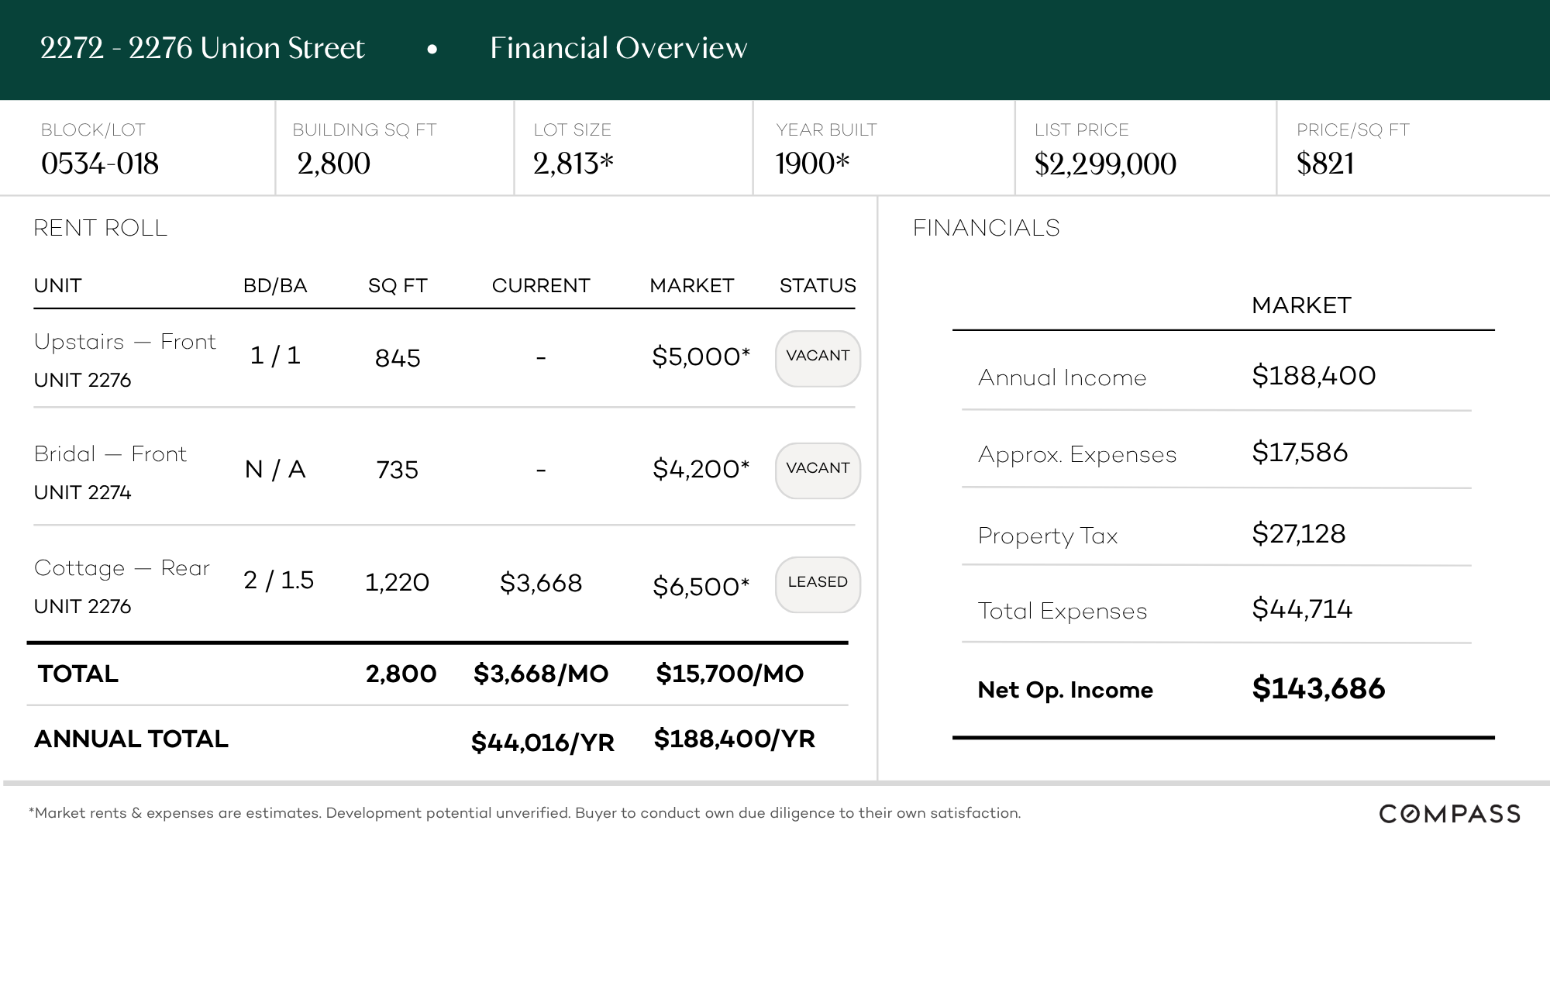This screenshot has width=1550, height=1003.
Task: Click the market rents disclaimer footnote
Action: 525,813
